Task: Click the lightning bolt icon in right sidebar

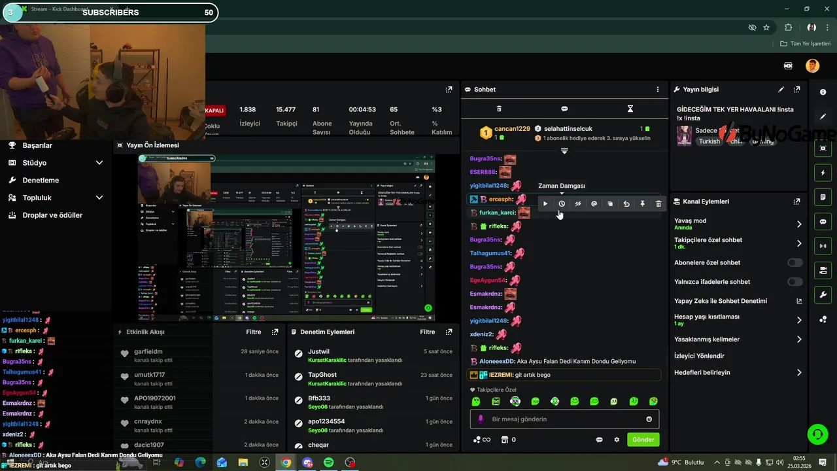Action: pos(823,173)
